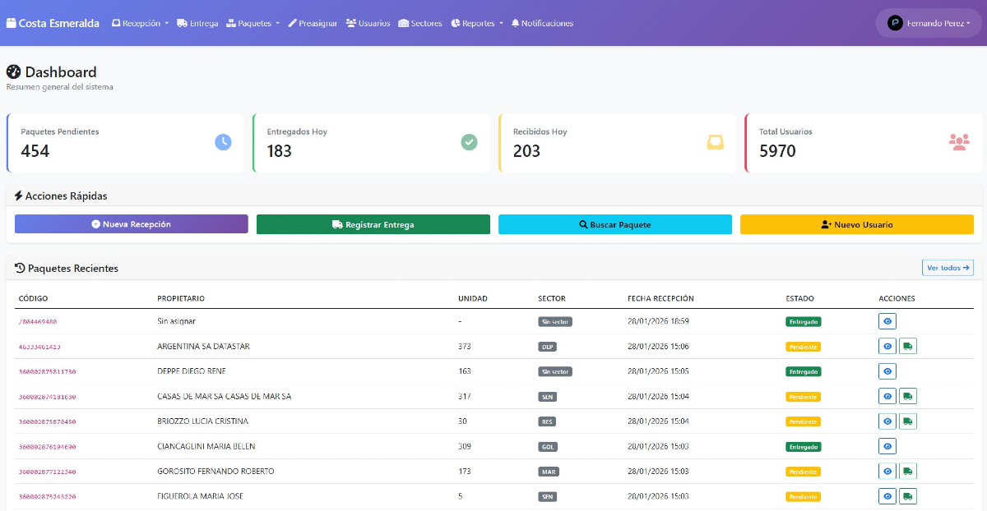The height and width of the screenshot is (511, 987).
Task: Click the clock icon on Paquetes Pendientes card
Action: coord(223,142)
